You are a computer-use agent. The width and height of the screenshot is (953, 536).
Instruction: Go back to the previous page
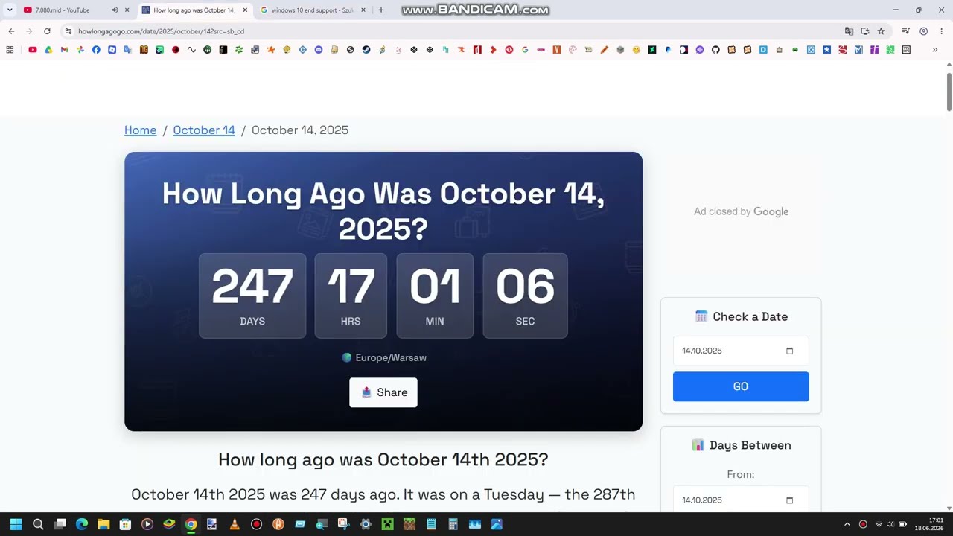pyautogui.click(x=11, y=31)
